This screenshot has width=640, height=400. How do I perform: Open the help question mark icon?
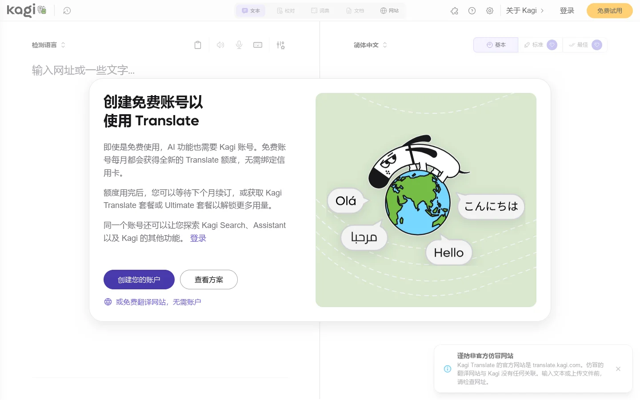pyautogui.click(x=472, y=11)
